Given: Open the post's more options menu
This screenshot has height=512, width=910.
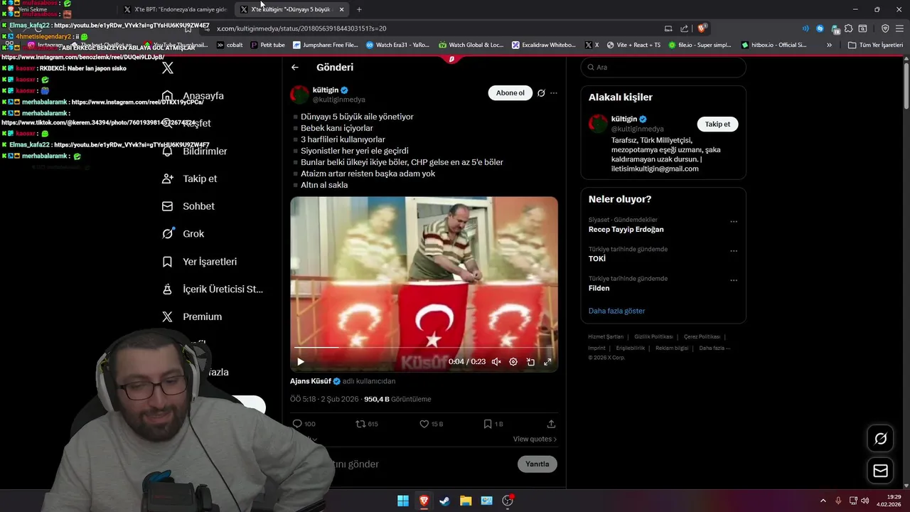Looking at the screenshot, I should (554, 93).
